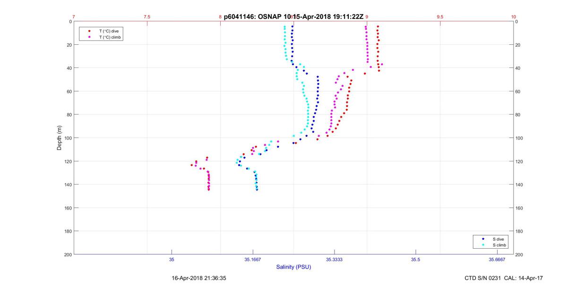The image size is (567, 286).
Task: Click the left depth axis tick "80"
Action: coord(69,115)
